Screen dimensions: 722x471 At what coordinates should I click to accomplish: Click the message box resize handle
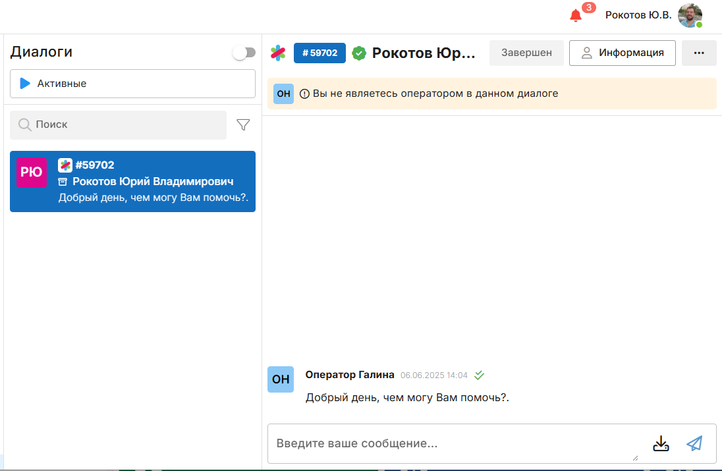click(635, 458)
